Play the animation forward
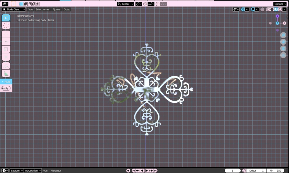 (x=146, y=171)
